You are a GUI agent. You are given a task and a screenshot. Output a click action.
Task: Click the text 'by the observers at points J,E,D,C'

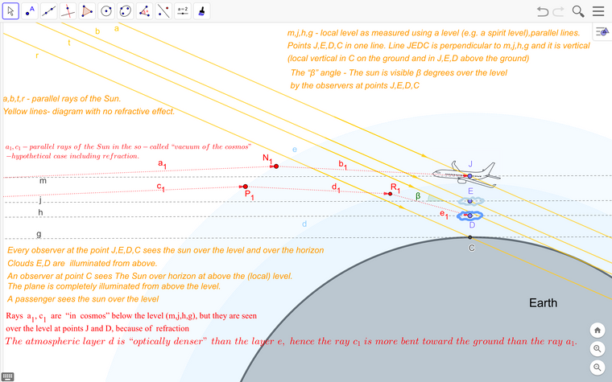pos(354,86)
